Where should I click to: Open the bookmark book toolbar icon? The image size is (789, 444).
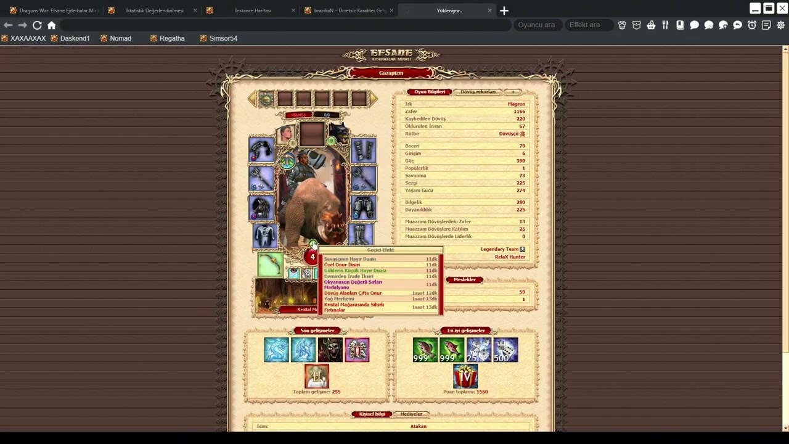(680, 25)
